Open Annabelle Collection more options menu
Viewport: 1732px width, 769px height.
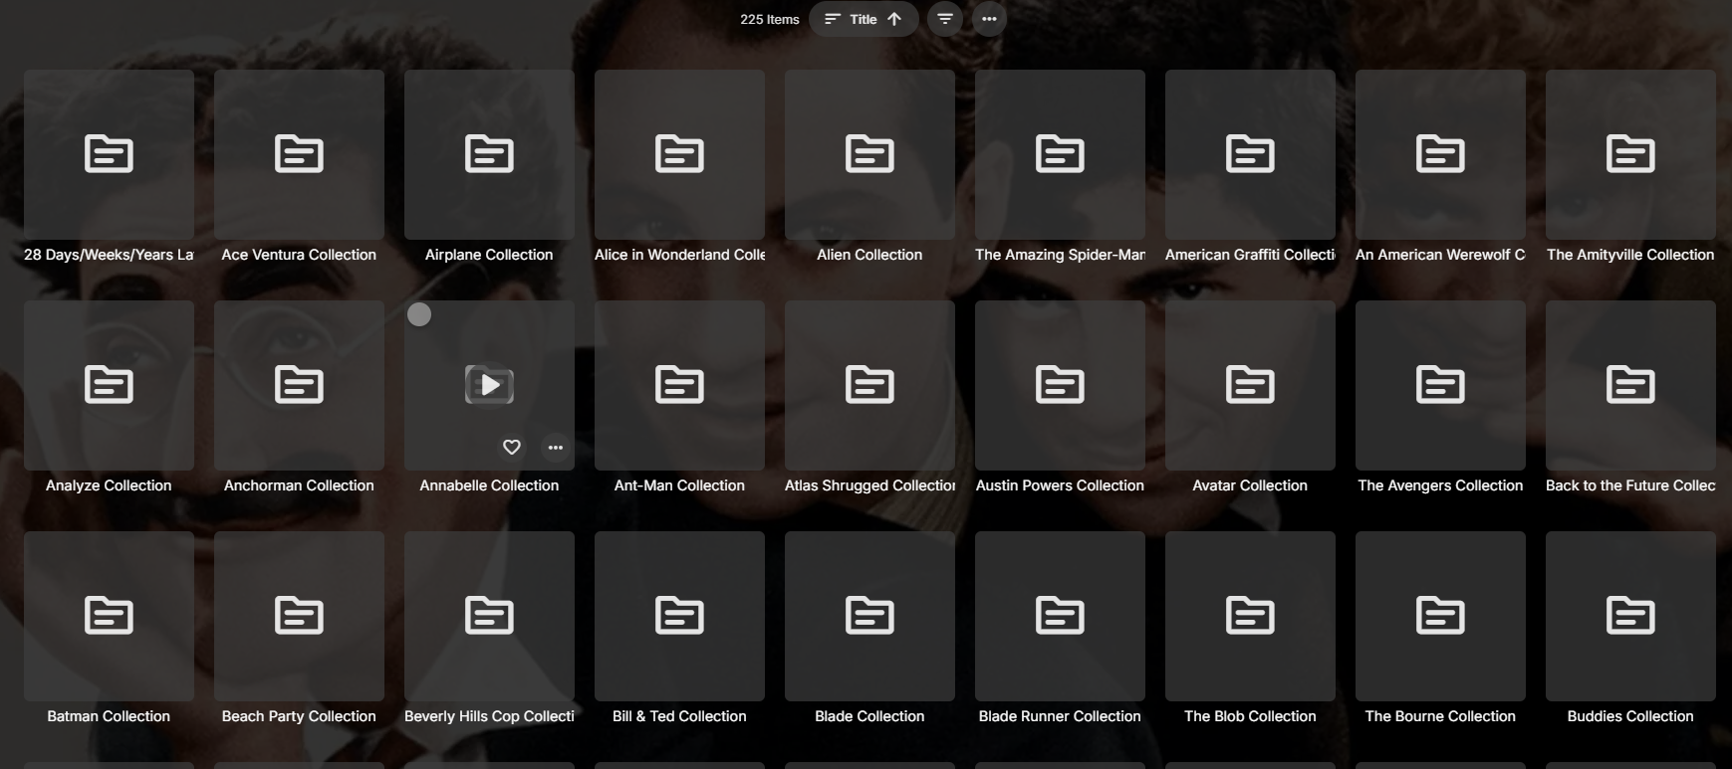pos(556,448)
